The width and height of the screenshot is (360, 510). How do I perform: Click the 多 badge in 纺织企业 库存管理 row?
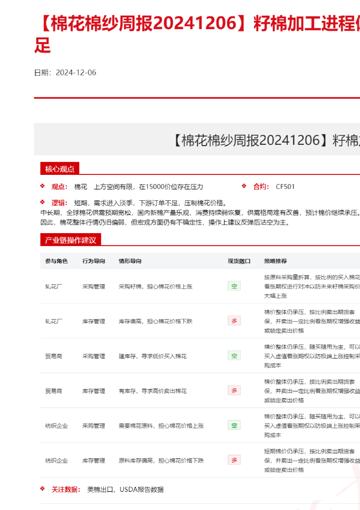234,460
